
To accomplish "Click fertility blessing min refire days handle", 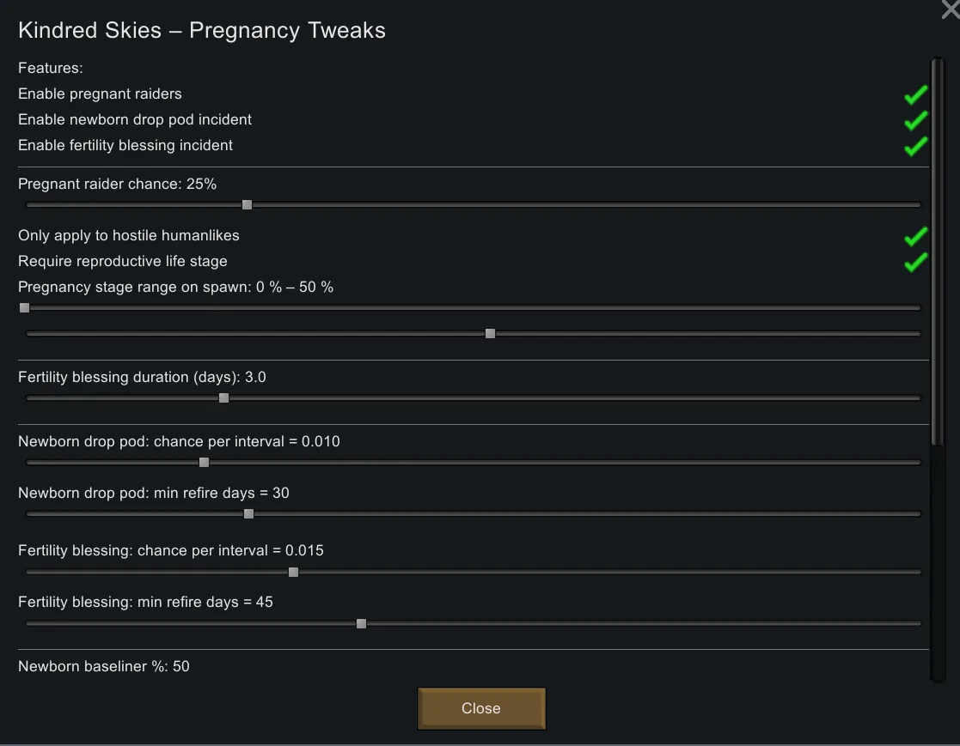I will tap(361, 624).
